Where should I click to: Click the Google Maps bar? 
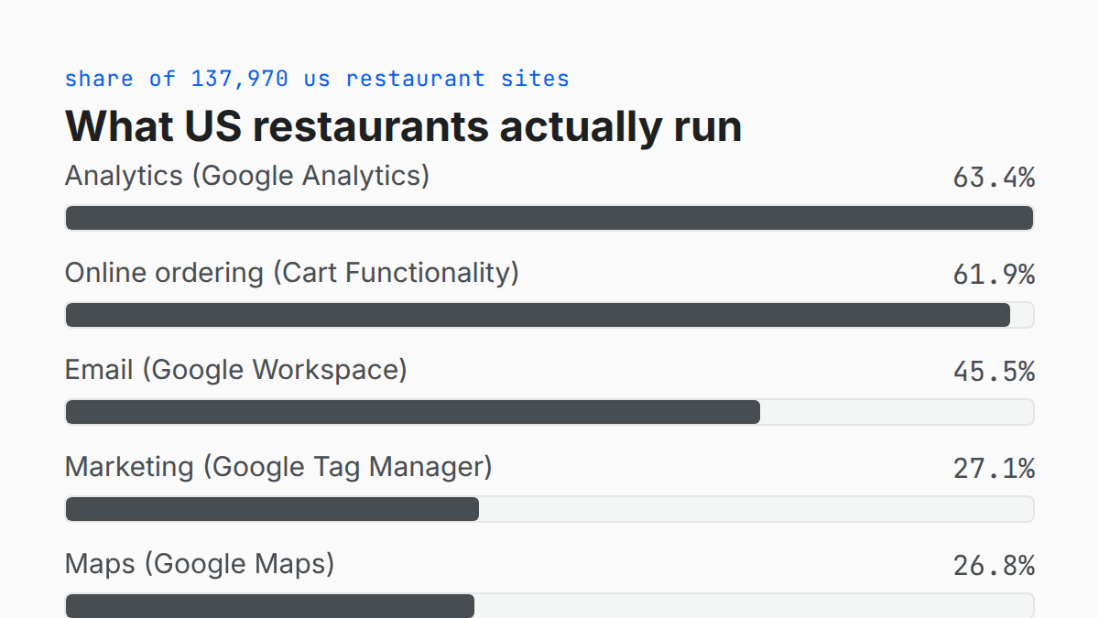click(x=549, y=605)
